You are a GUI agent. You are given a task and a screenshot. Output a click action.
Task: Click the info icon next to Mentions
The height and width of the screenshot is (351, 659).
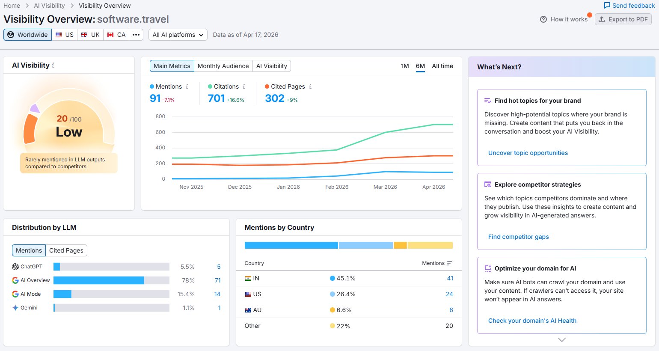pyautogui.click(x=187, y=86)
